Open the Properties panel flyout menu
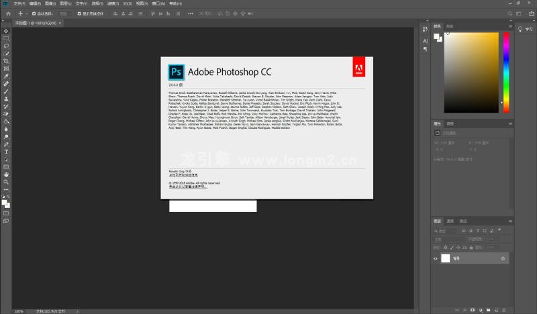The image size is (537, 314). tap(510, 123)
